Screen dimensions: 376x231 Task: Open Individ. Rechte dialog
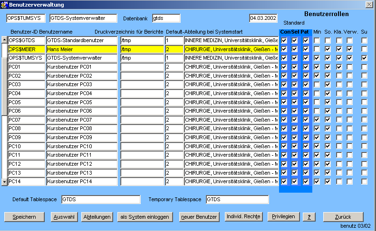click(x=243, y=217)
